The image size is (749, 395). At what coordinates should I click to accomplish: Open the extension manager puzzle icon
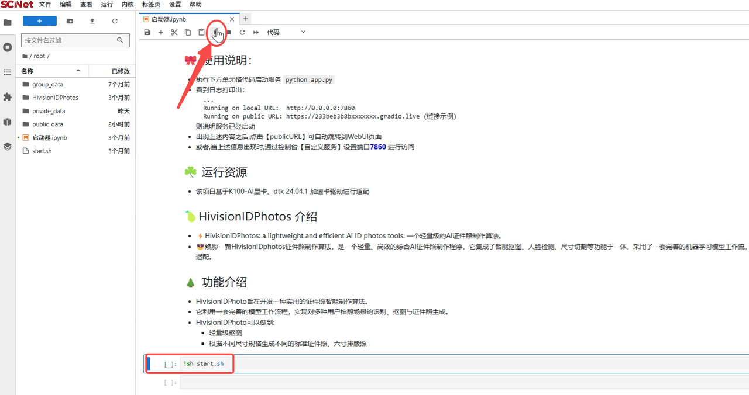tap(8, 97)
